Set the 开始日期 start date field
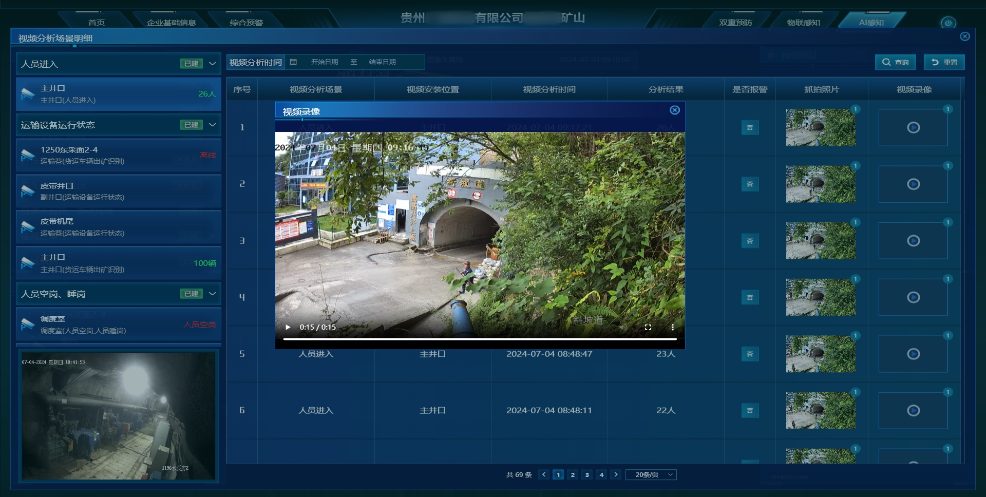 pyautogui.click(x=325, y=62)
